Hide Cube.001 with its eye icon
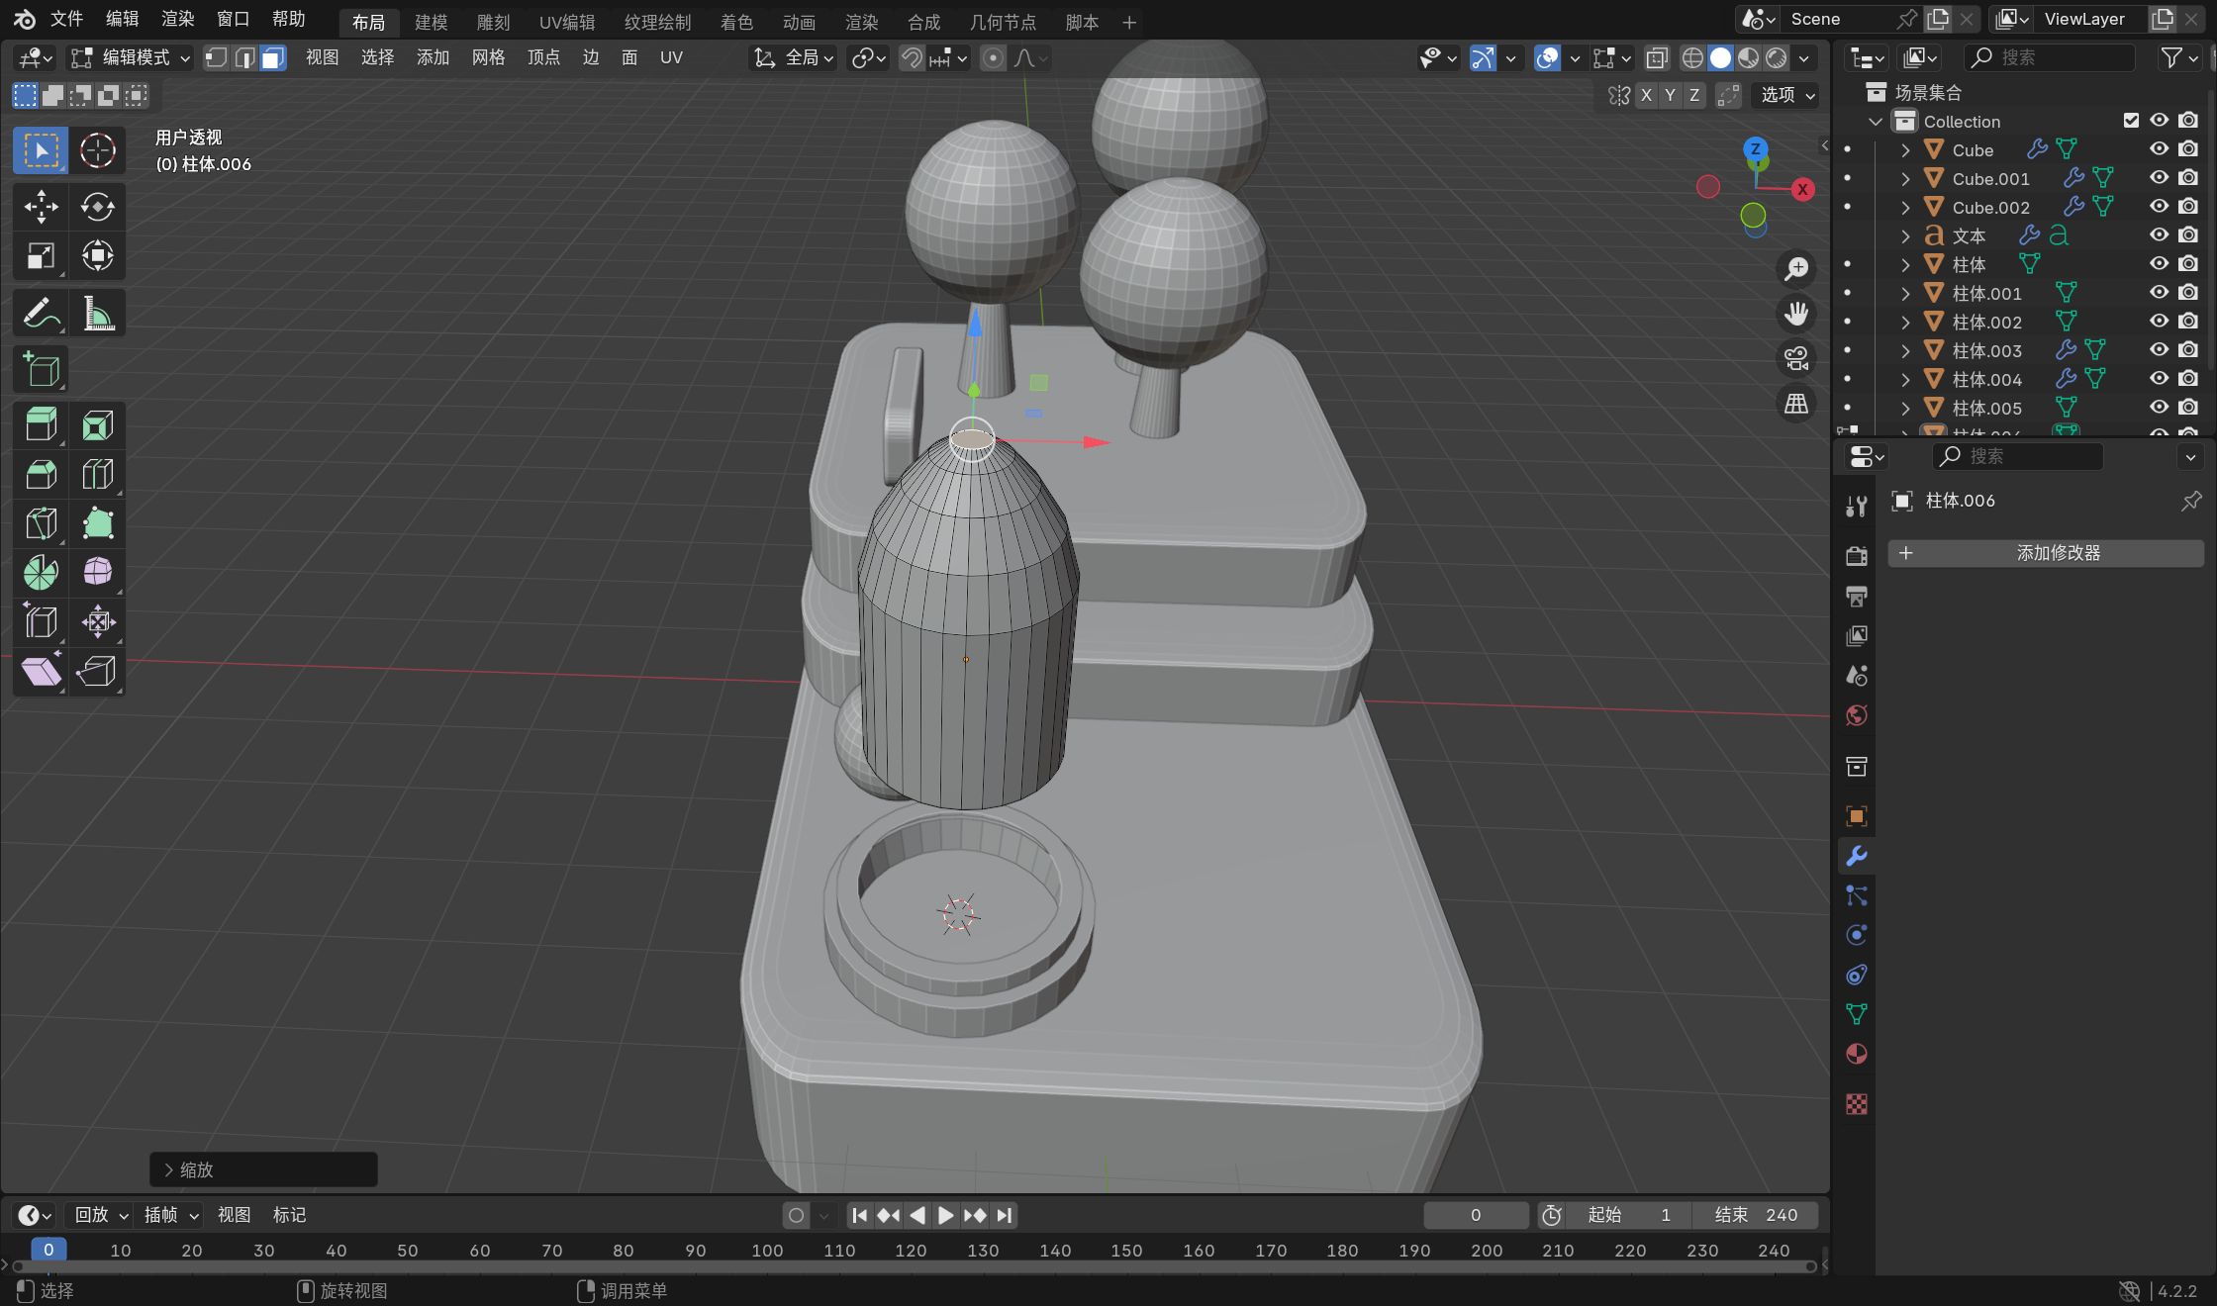 coord(2159,178)
